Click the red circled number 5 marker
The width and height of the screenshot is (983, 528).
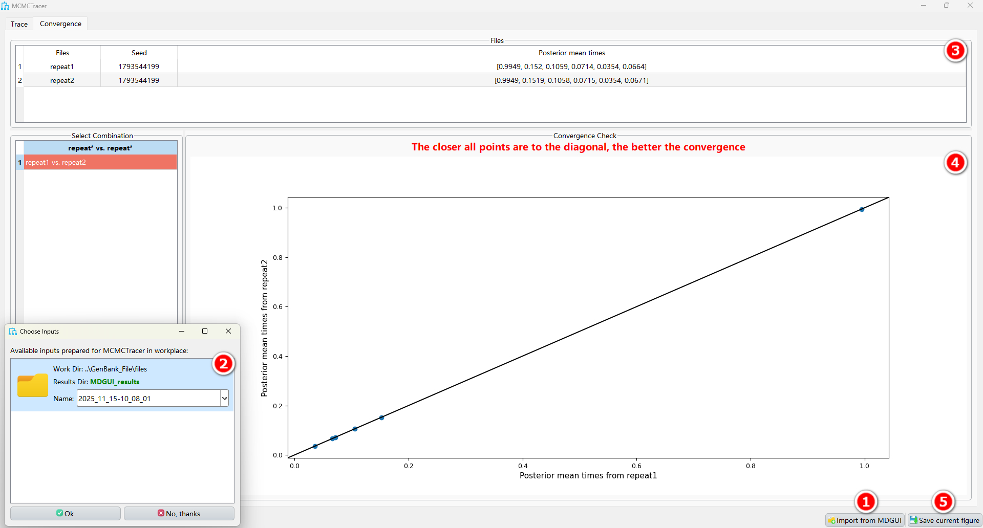coord(943,502)
